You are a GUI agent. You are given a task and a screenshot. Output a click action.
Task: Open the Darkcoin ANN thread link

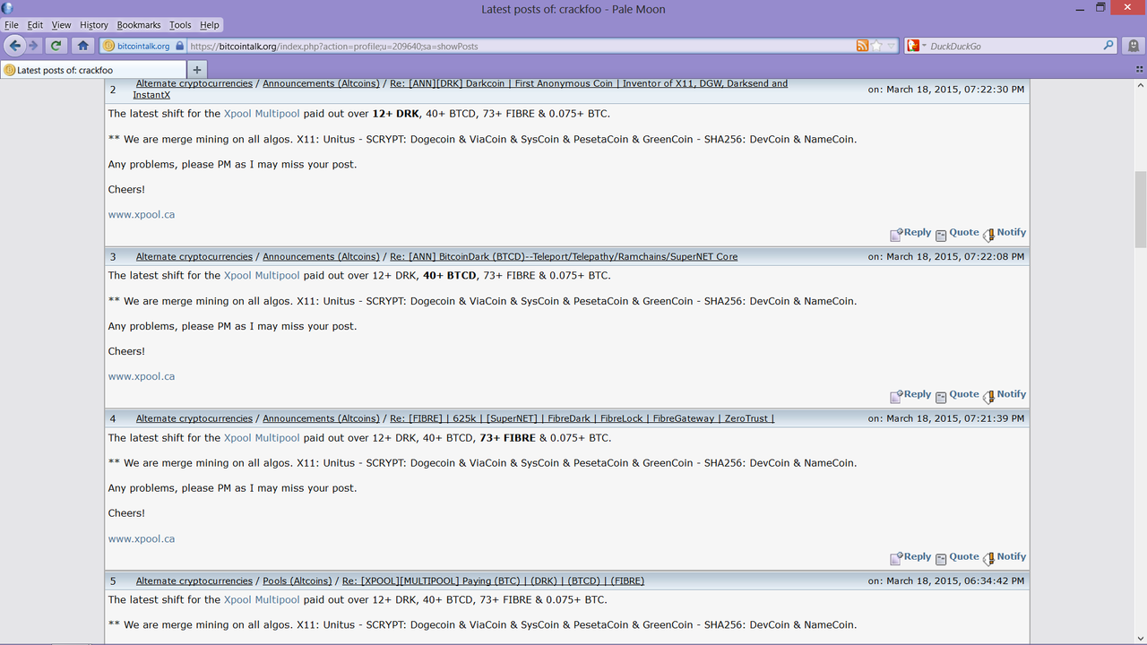[x=589, y=83]
